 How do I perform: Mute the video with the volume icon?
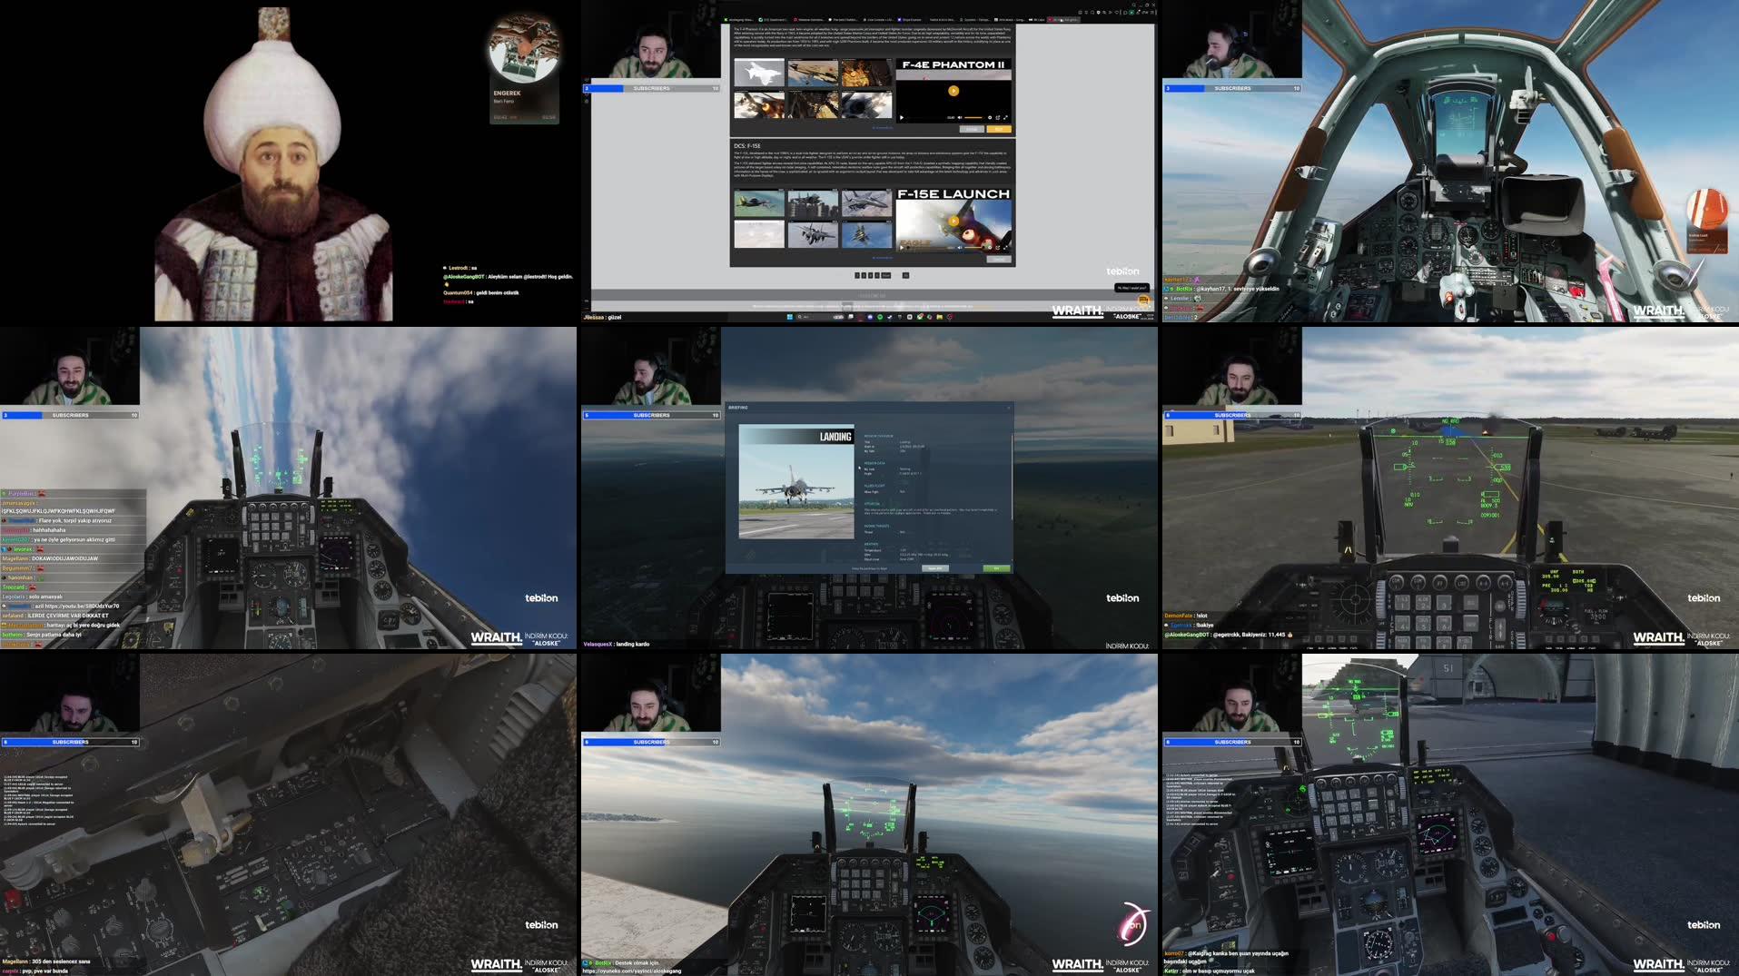point(960,117)
